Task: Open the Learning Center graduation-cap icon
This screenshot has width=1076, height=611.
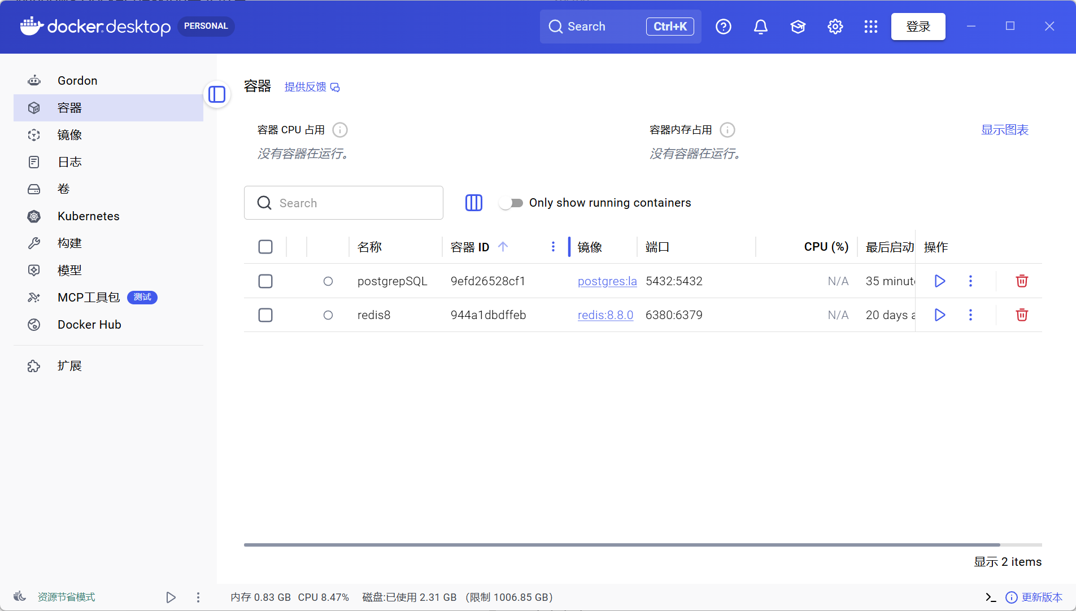Action: [798, 27]
